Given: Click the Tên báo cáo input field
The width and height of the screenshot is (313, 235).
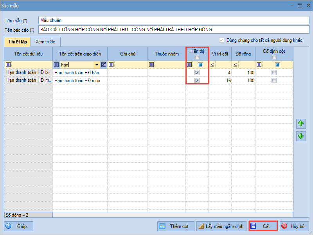Looking at the screenshot, I should (x=174, y=30).
